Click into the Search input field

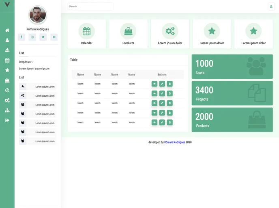[90, 6]
